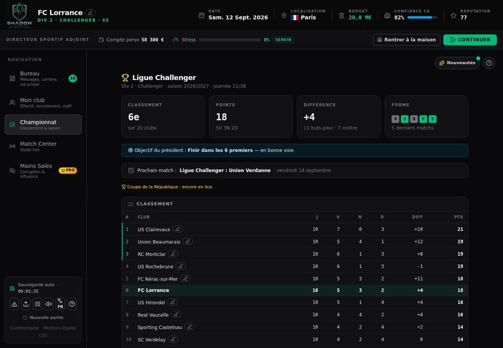
Task: Open the Confidentialité link
Action: [x=24, y=328]
